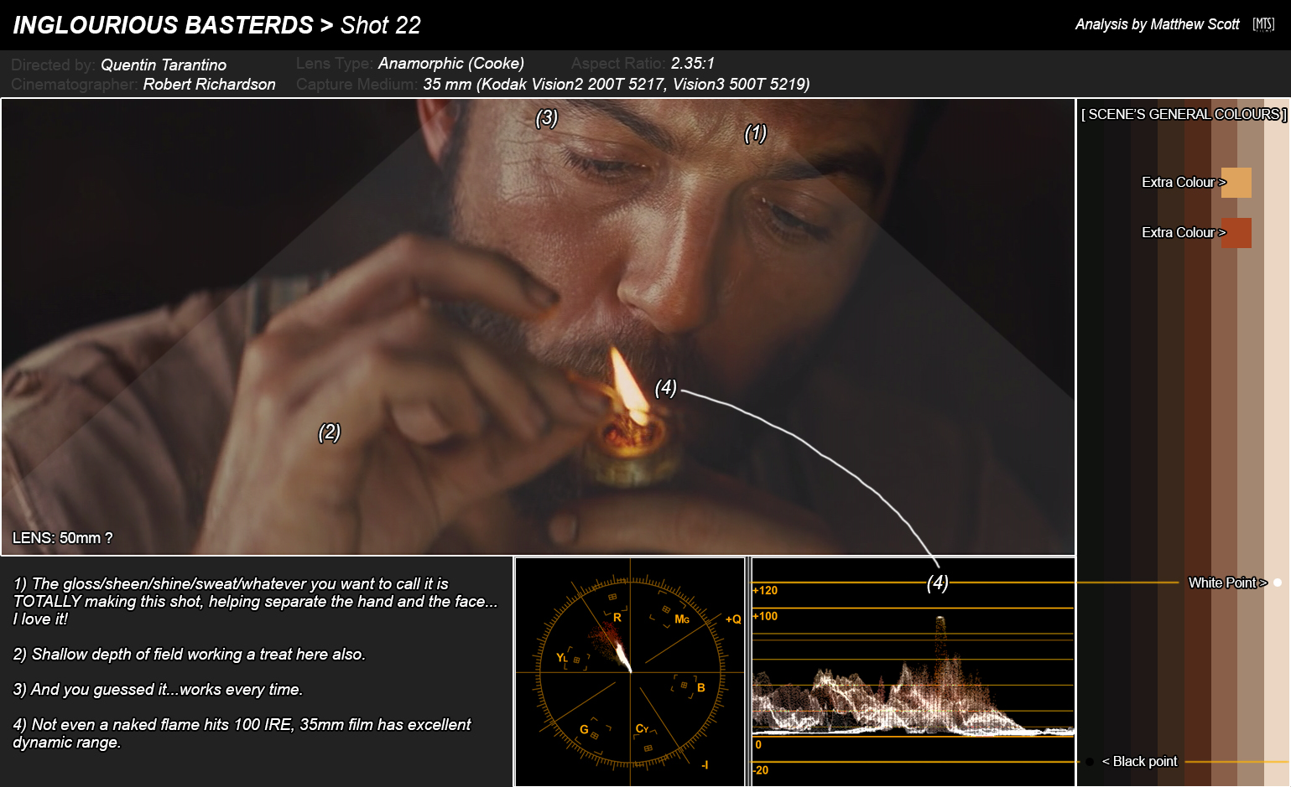Click the MG target on the vectorscope

pos(682,619)
